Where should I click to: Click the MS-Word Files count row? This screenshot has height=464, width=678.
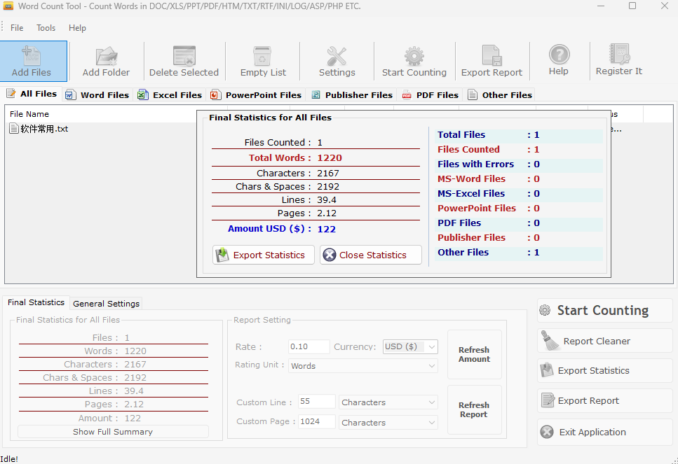point(519,178)
